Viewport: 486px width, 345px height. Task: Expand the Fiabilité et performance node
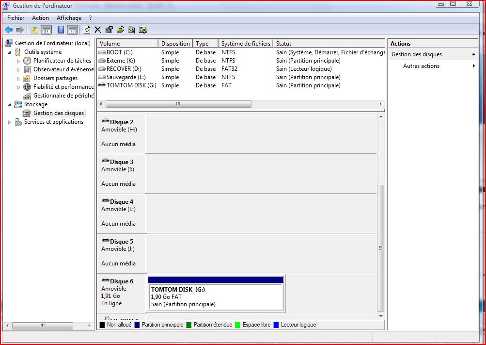[x=18, y=87]
